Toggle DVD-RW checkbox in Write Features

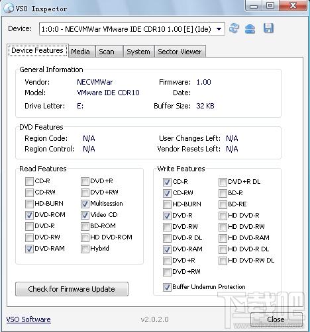point(167,227)
